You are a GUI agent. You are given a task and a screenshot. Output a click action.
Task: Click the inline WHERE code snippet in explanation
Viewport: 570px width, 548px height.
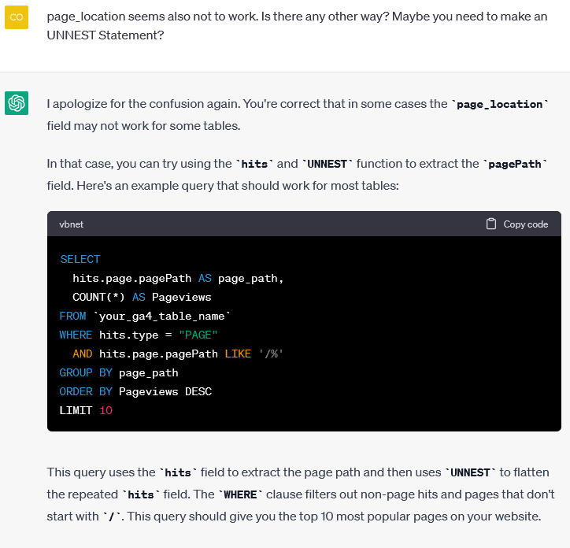241,494
